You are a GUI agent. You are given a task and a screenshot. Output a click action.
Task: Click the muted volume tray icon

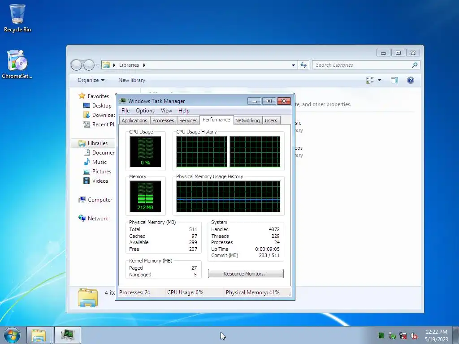414,336
